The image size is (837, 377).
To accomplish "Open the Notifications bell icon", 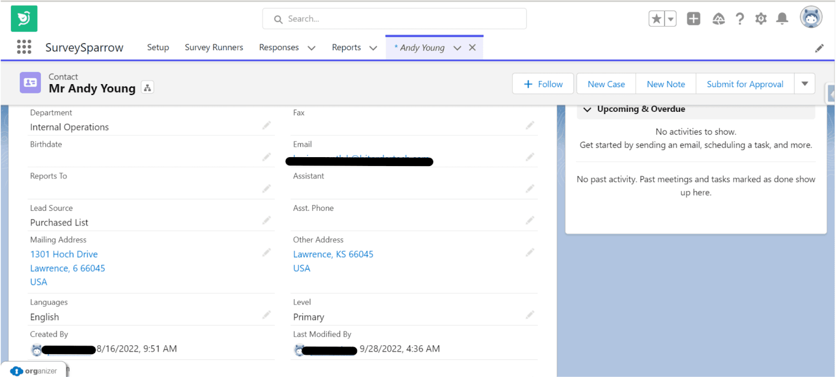I will click(782, 19).
